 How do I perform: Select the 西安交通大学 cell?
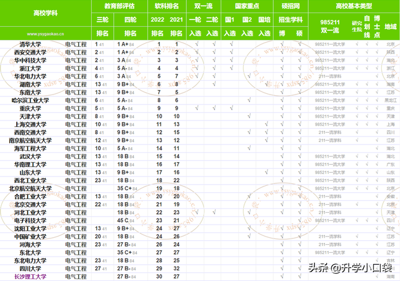[x=30, y=53]
